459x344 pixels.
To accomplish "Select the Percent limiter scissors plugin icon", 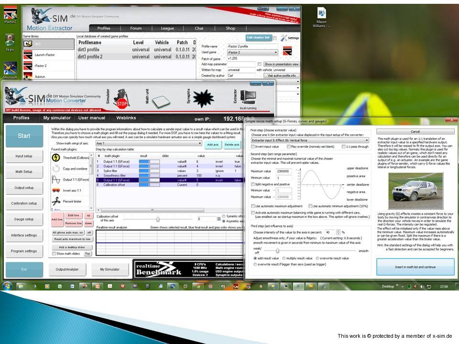I will click(56, 202).
